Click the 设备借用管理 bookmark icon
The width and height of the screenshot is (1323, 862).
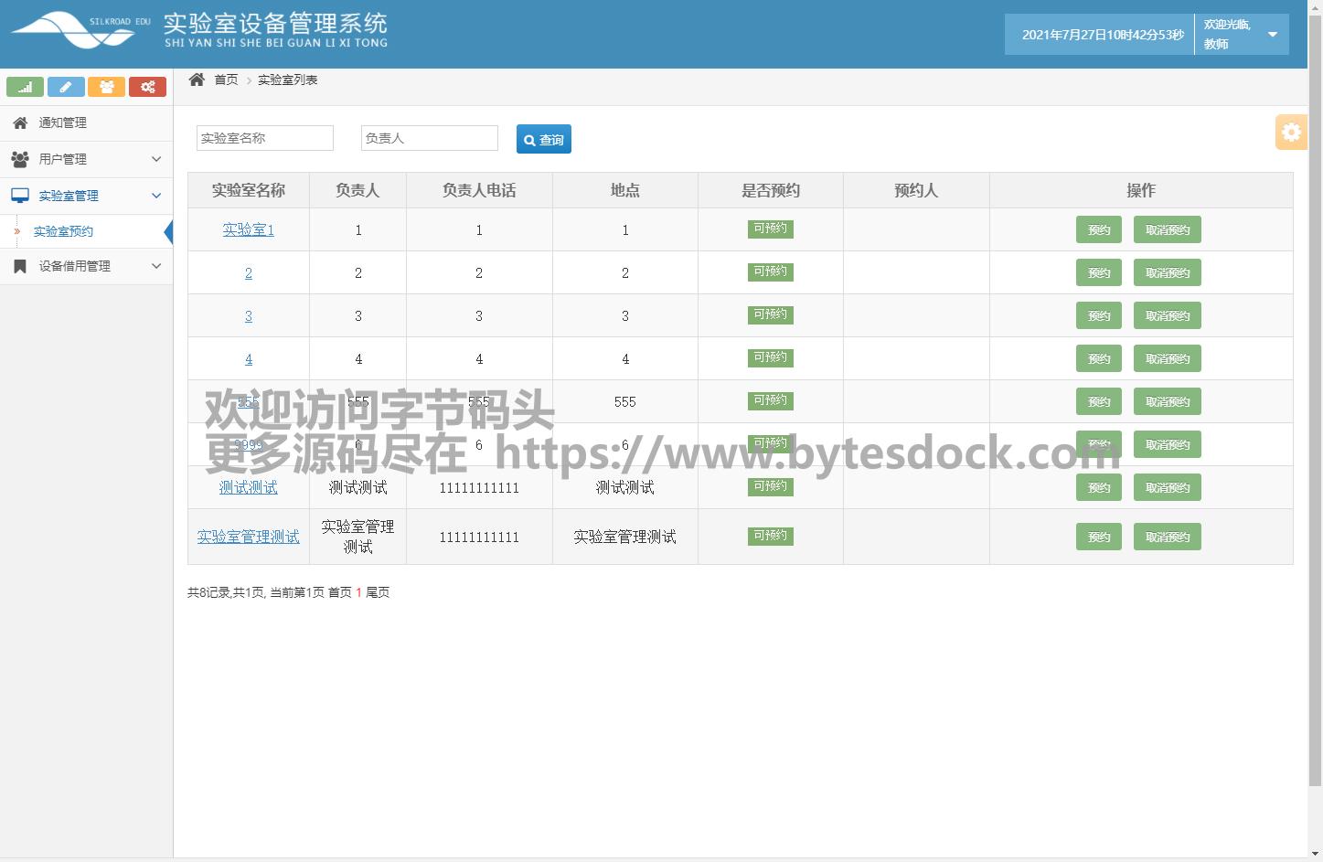pyautogui.click(x=20, y=266)
